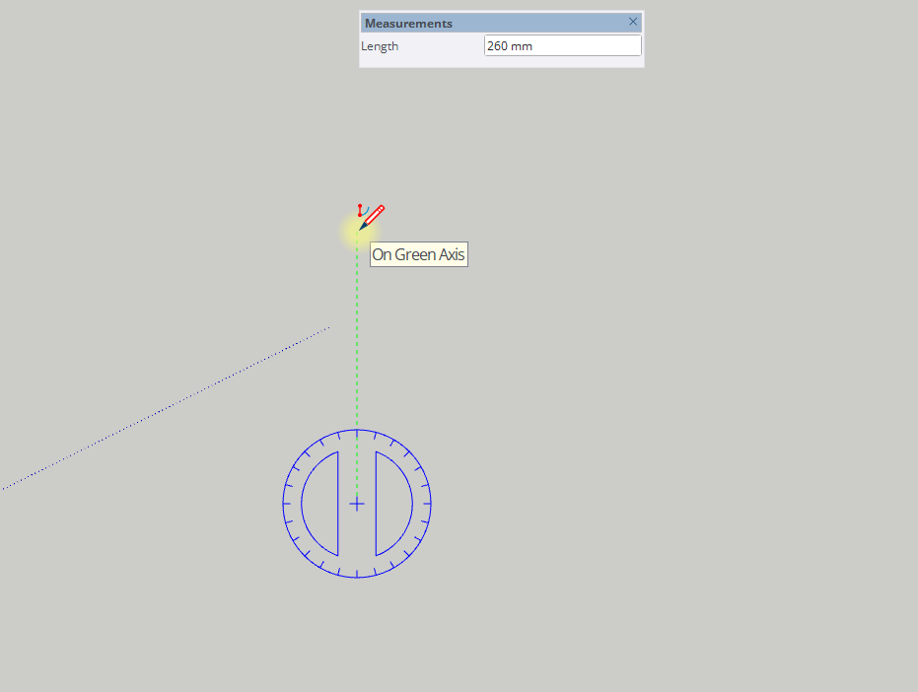
Task: Click the left half-disc of the protractor
Action: click(x=320, y=504)
